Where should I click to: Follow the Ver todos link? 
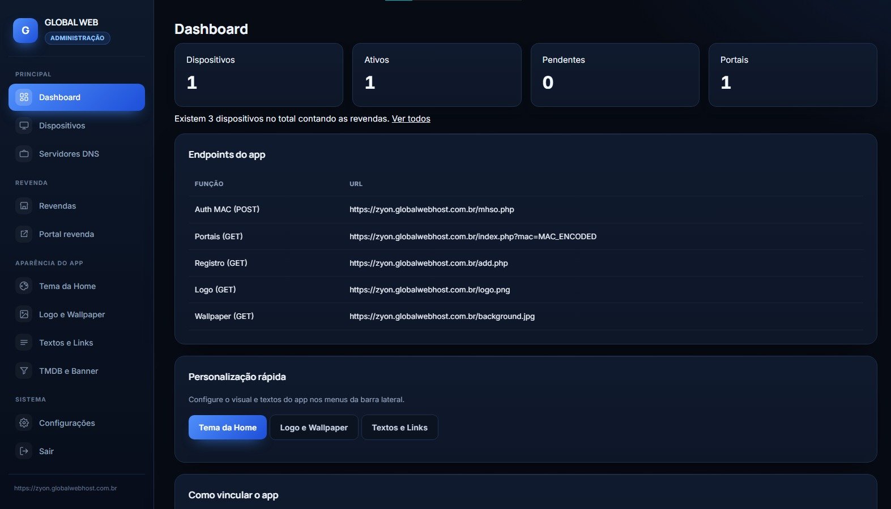click(411, 119)
